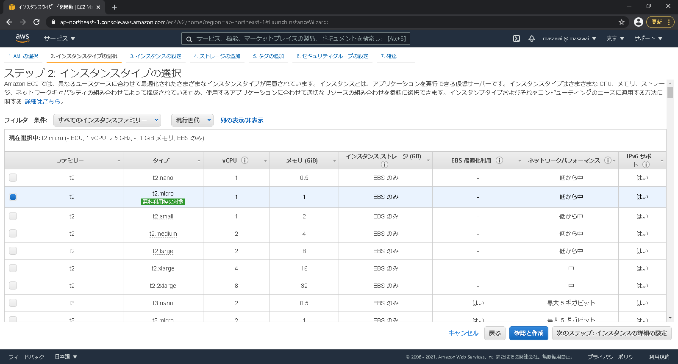Open the Chrome profile avatar icon
Viewport: 678px width, 364px height.
click(639, 22)
